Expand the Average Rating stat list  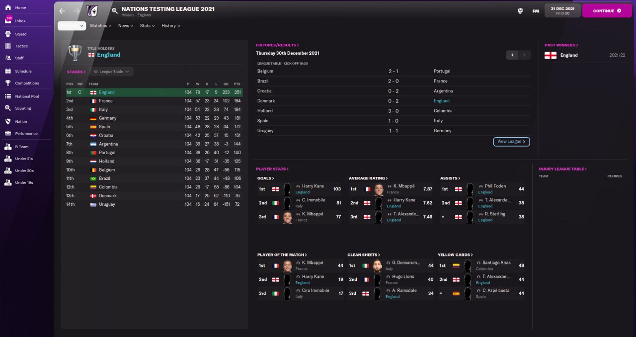[x=368, y=178]
